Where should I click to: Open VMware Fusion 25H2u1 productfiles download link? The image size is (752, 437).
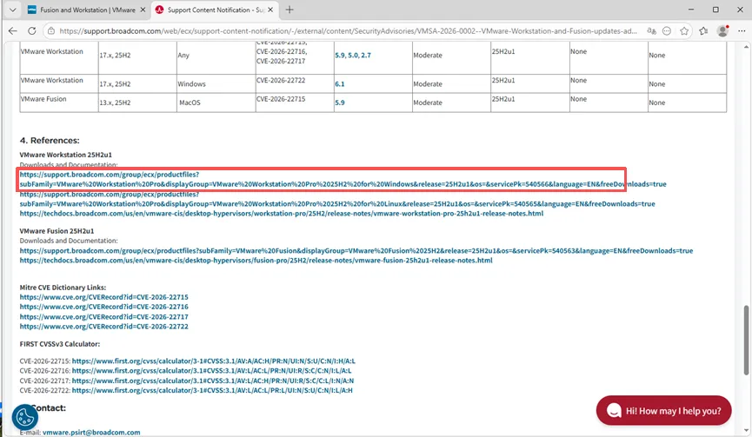[x=356, y=250]
